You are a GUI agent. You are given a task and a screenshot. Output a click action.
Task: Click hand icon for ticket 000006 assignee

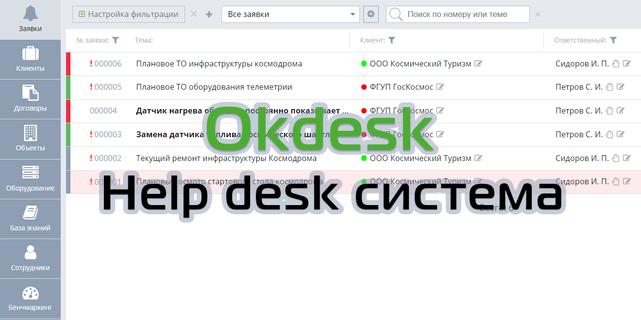tap(616, 64)
